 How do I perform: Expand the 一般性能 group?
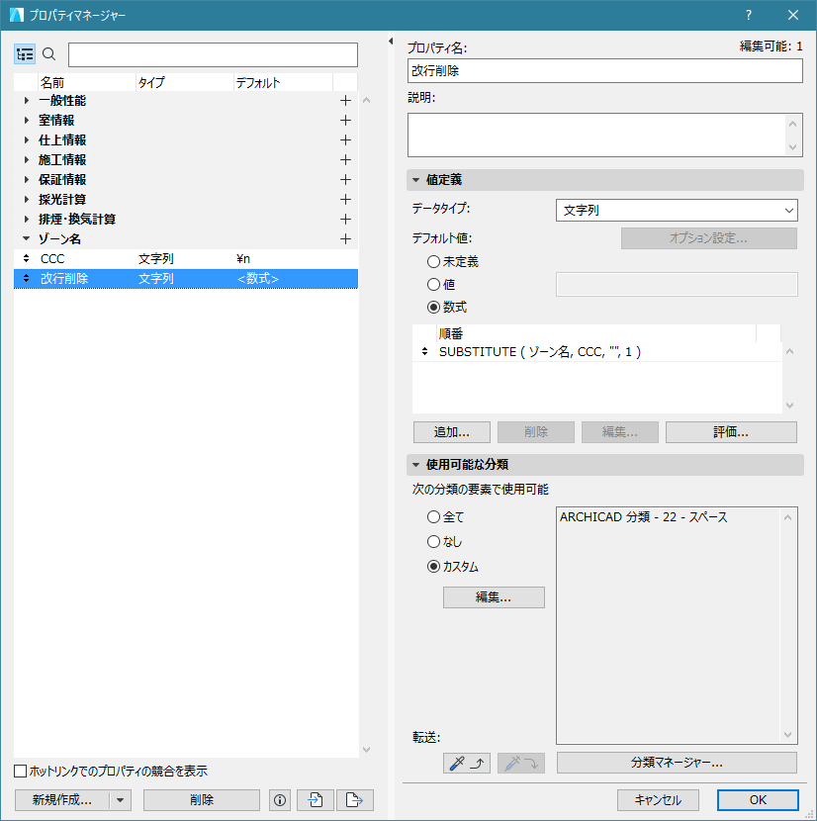pyautogui.click(x=26, y=101)
